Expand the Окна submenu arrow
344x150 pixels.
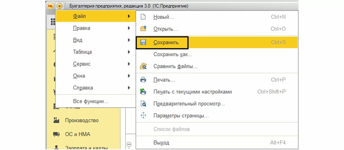[129, 76]
